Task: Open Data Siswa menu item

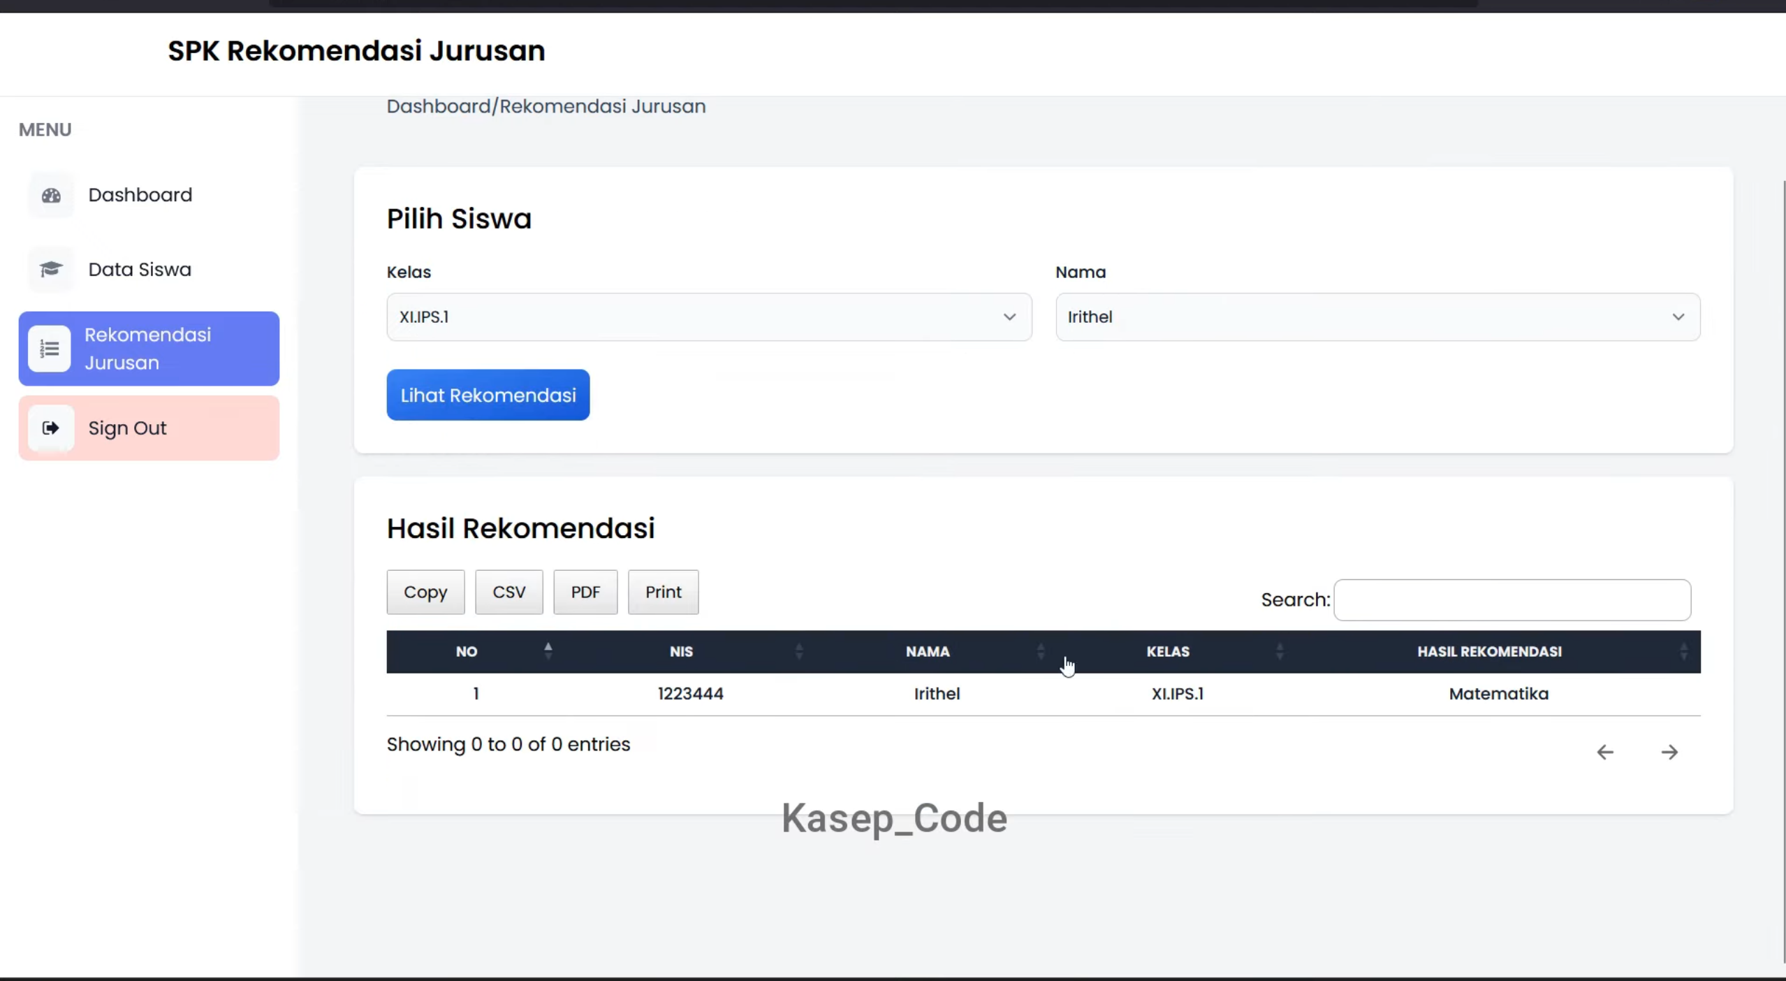Action: point(149,270)
